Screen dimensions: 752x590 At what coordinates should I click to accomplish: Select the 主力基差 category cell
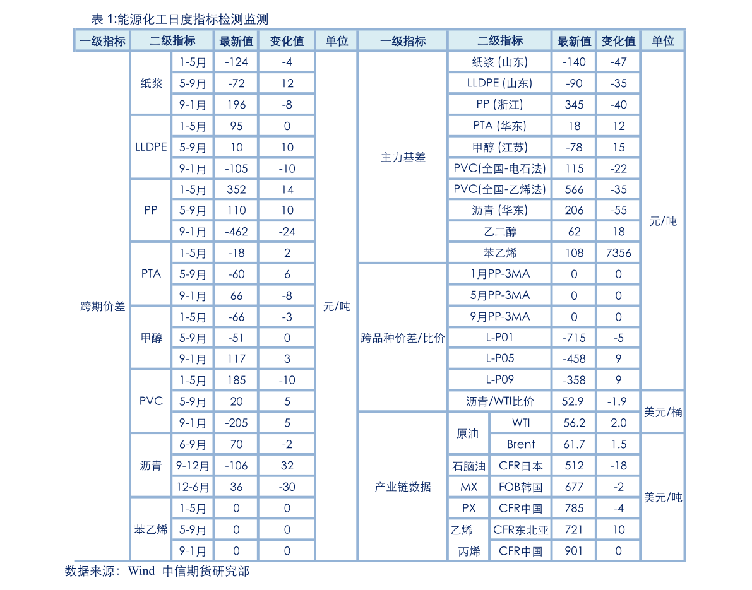point(403,157)
